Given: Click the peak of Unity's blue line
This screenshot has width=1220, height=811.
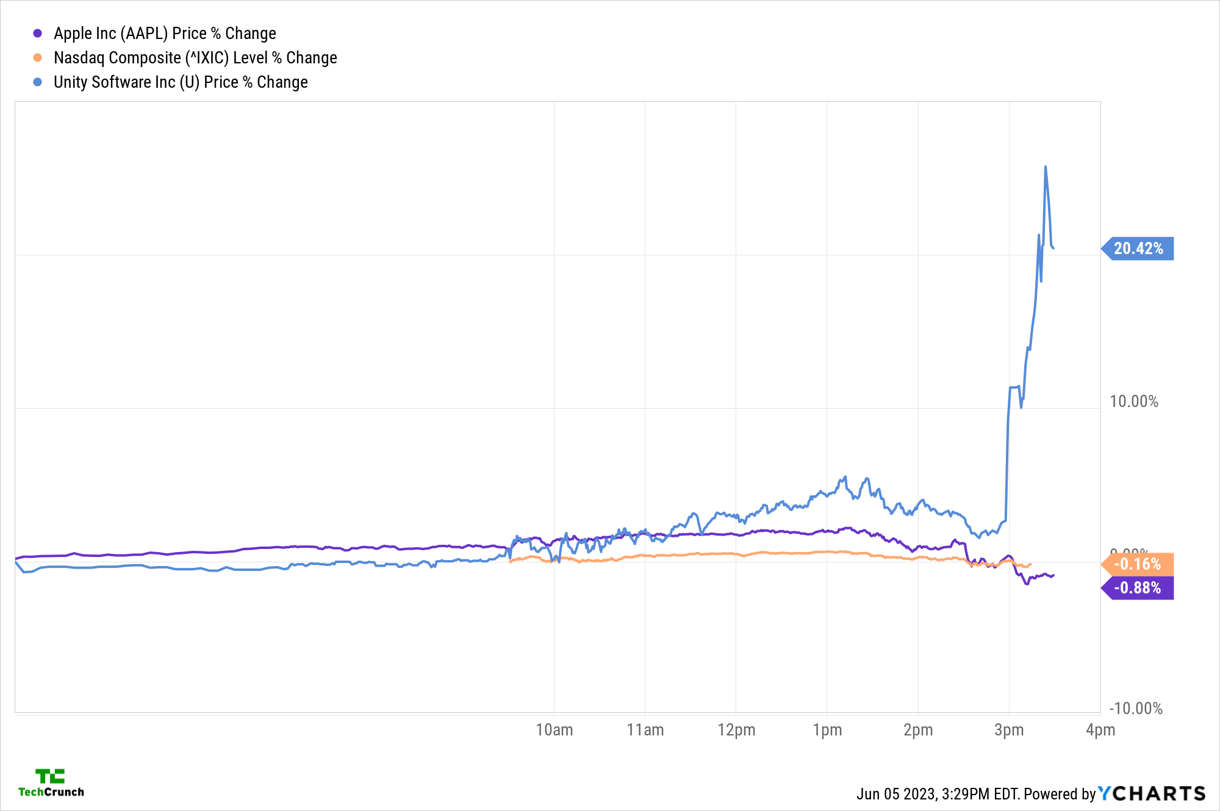Looking at the screenshot, I should pos(1046,166).
